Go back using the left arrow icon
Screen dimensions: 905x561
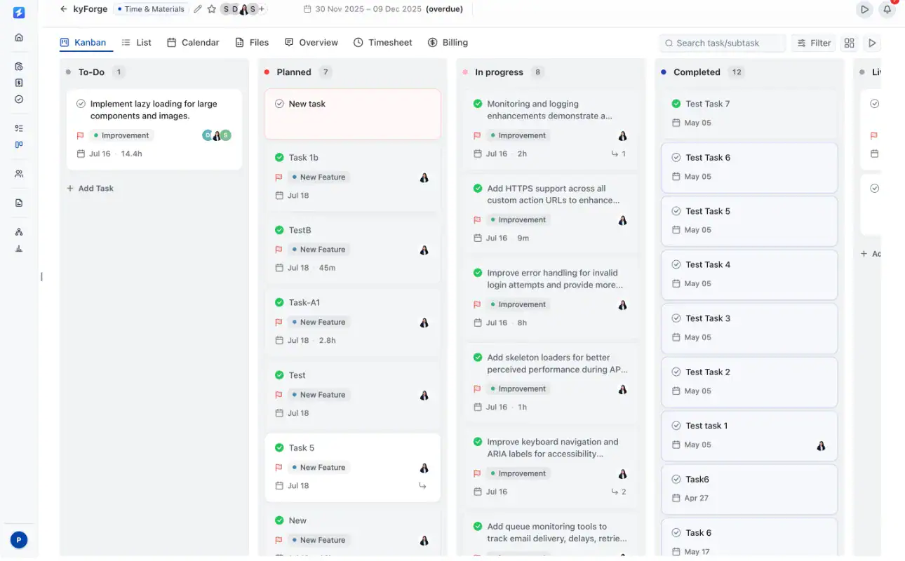pos(64,9)
